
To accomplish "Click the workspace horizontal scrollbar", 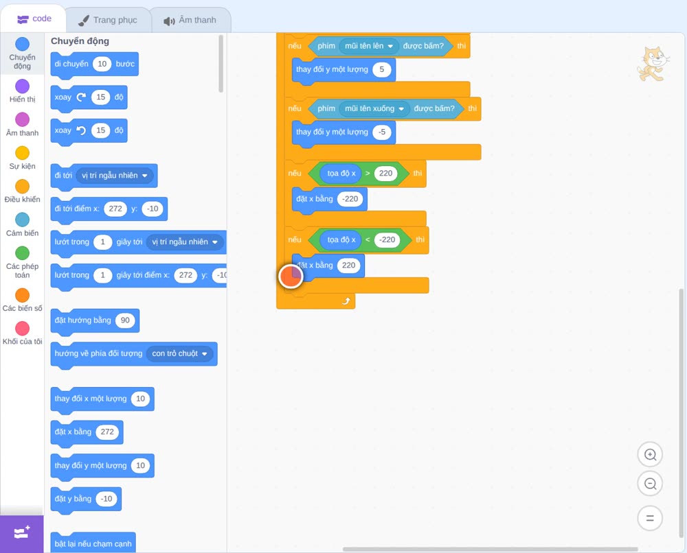I will [491, 549].
